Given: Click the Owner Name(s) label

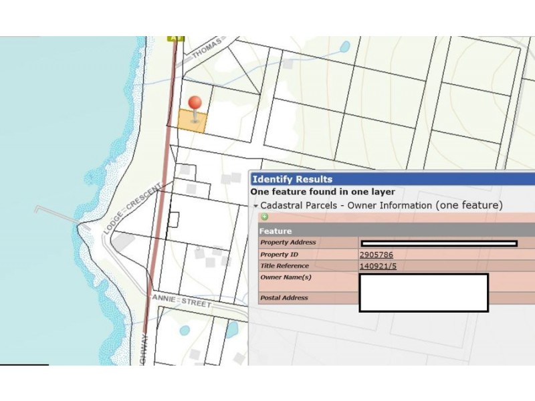Looking at the screenshot, I should point(286,277).
